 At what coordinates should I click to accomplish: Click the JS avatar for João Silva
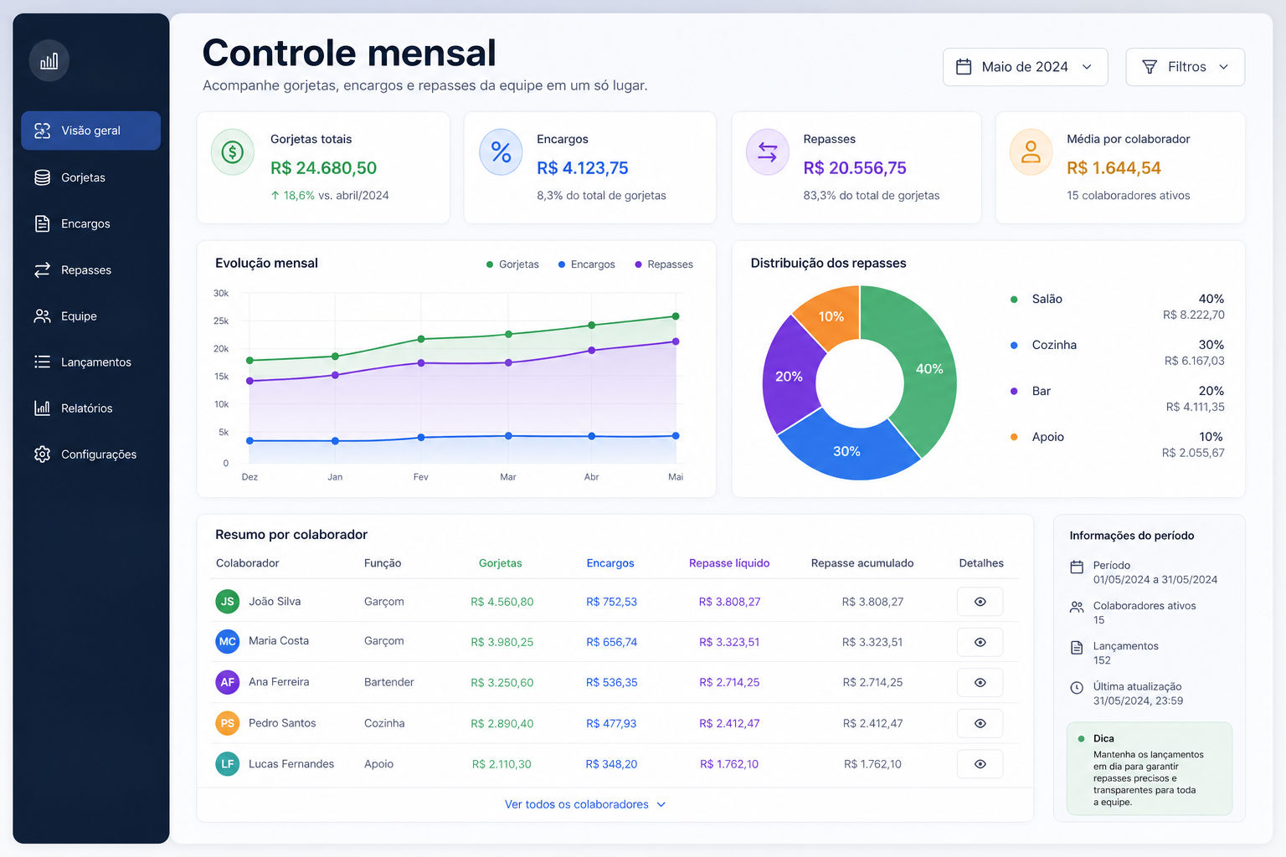(x=228, y=601)
